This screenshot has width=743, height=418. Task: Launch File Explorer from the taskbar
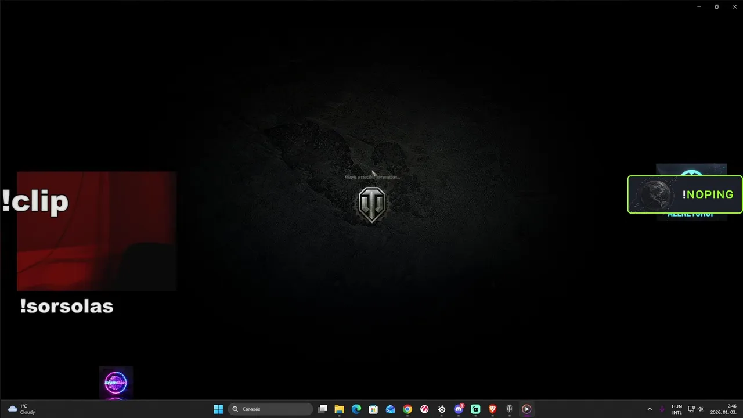pyautogui.click(x=340, y=409)
